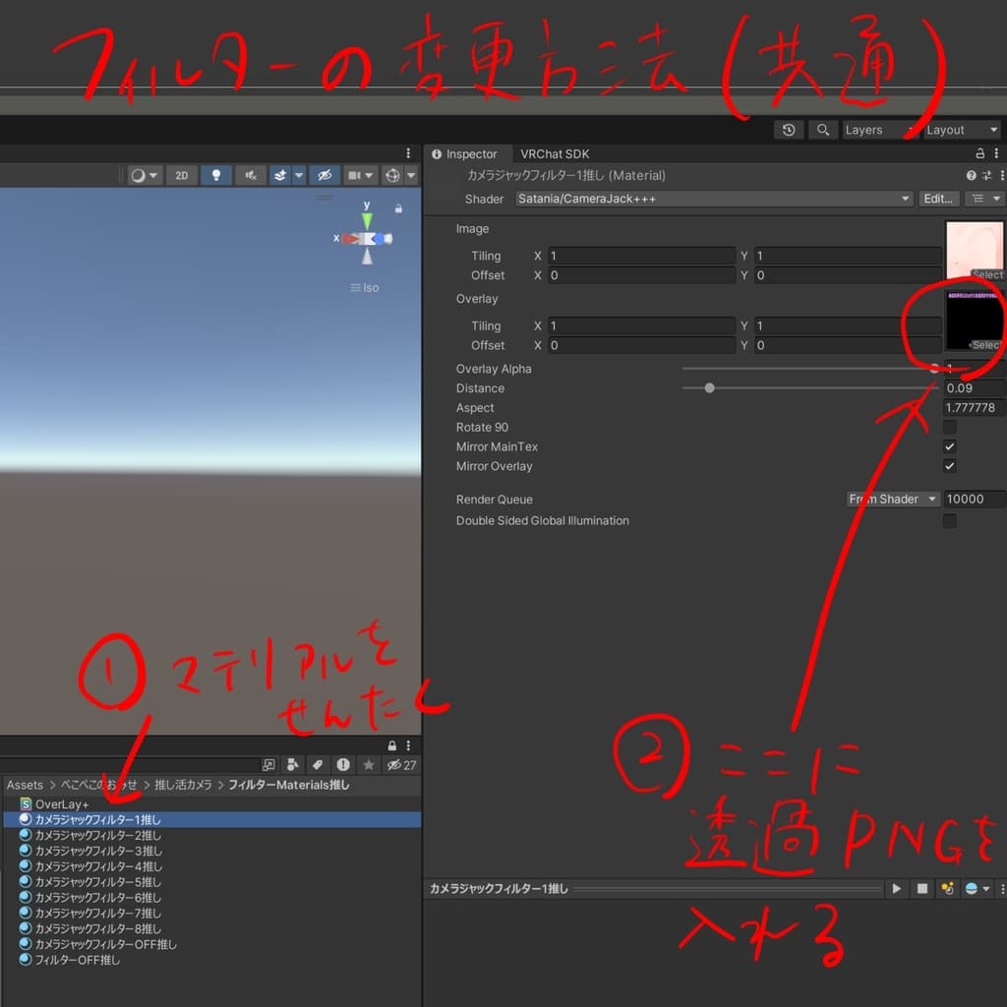Expand the Gizmos dropdown arrow
The width and height of the screenshot is (1007, 1007).
(x=411, y=175)
